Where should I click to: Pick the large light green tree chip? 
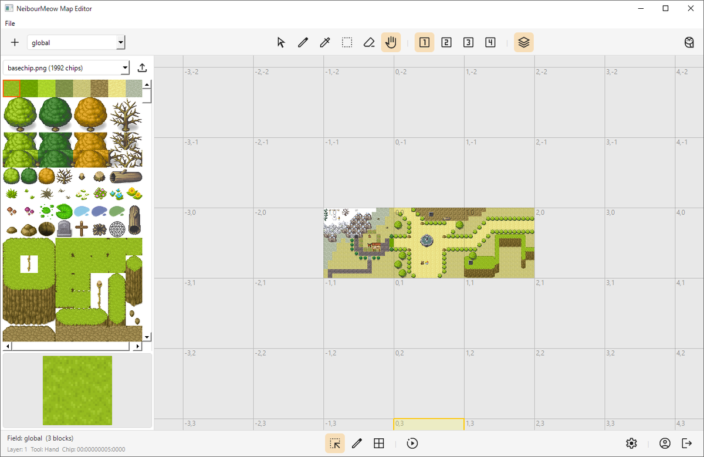coord(21,114)
